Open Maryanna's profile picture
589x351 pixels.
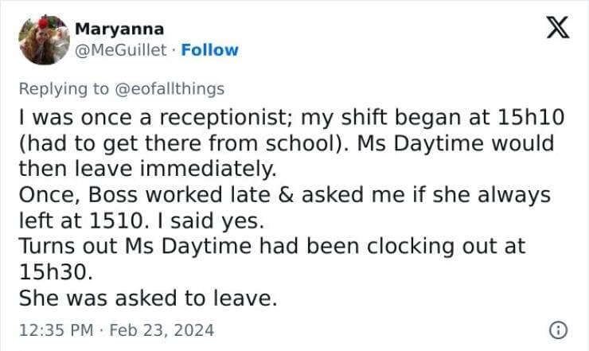click(44, 39)
